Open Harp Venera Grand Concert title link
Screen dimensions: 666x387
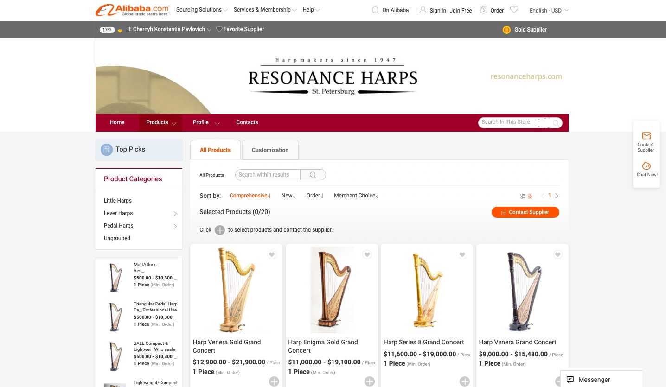(x=518, y=342)
